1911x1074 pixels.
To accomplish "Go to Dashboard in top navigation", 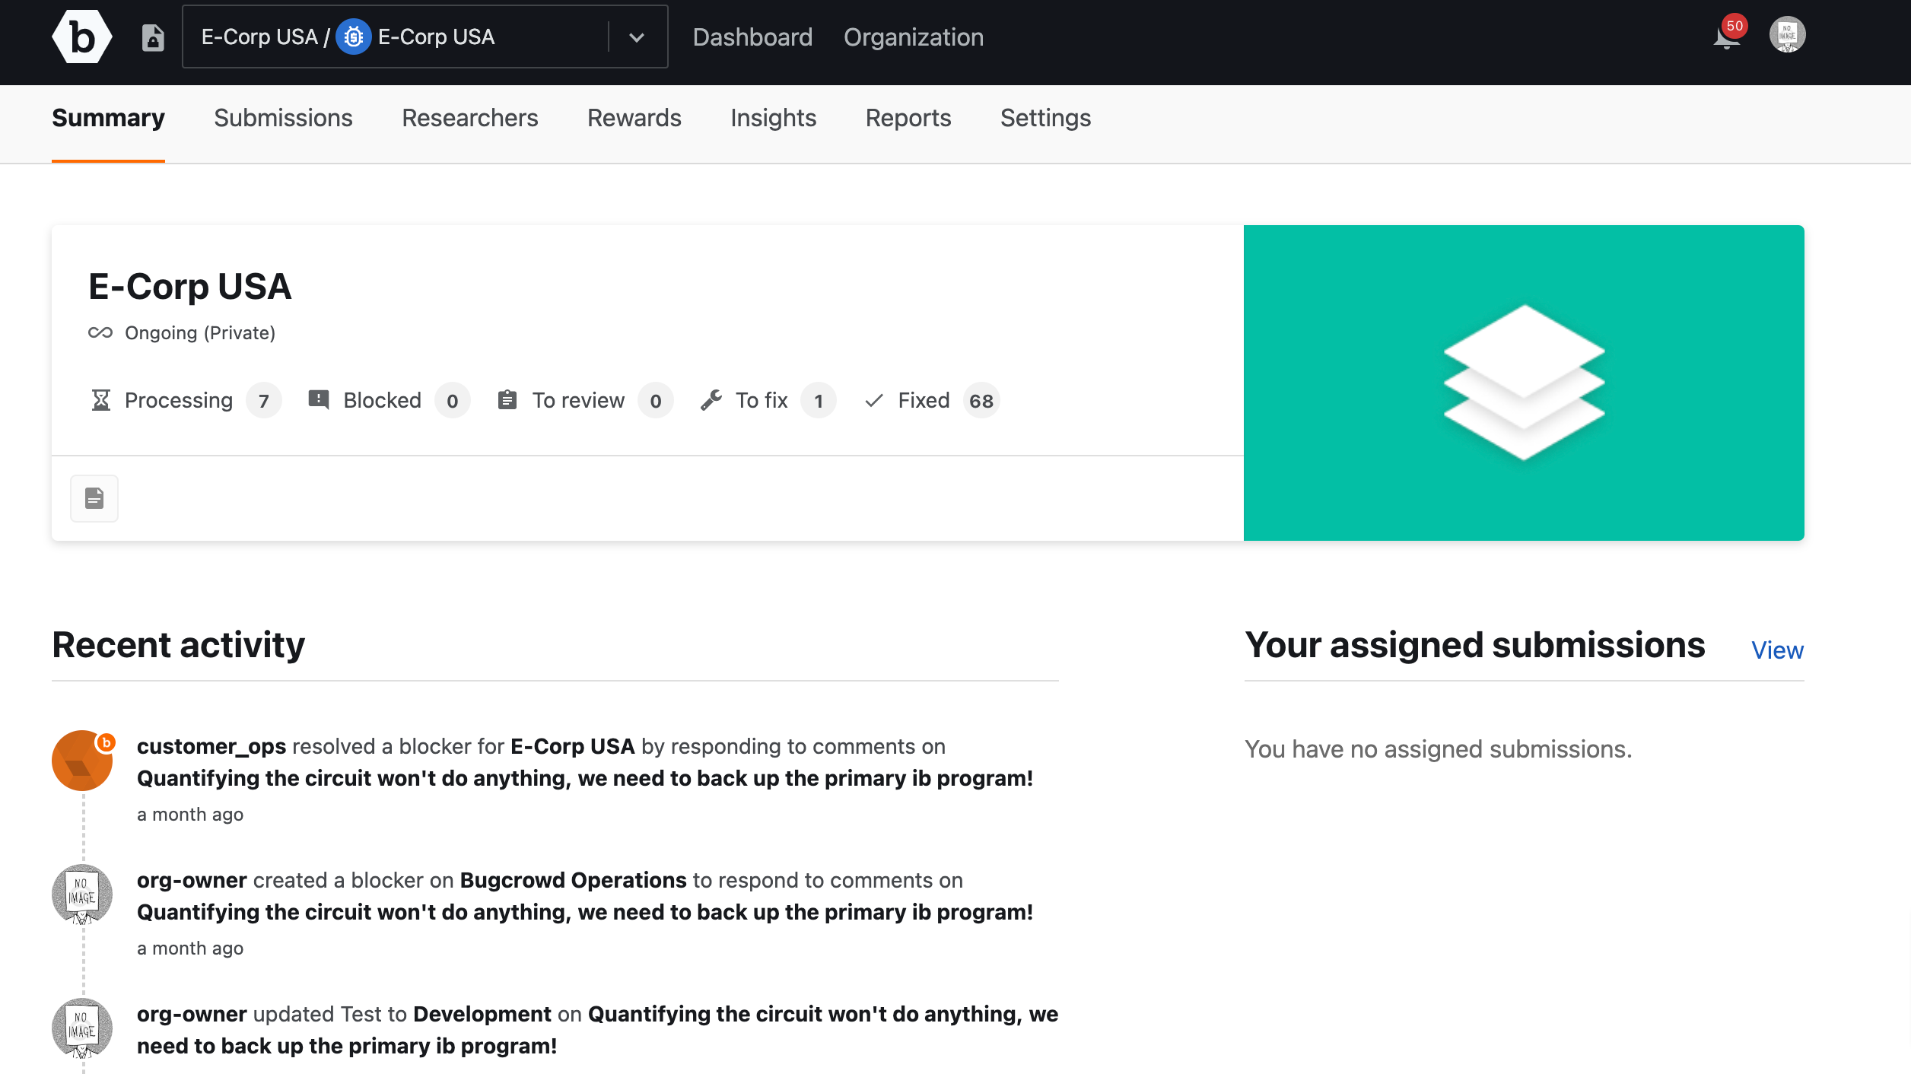I will point(752,37).
